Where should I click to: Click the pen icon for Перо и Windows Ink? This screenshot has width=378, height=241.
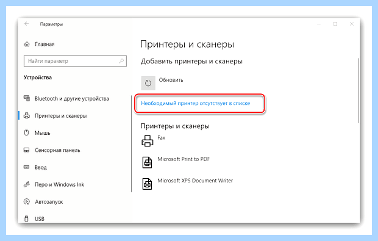(26, 184)
